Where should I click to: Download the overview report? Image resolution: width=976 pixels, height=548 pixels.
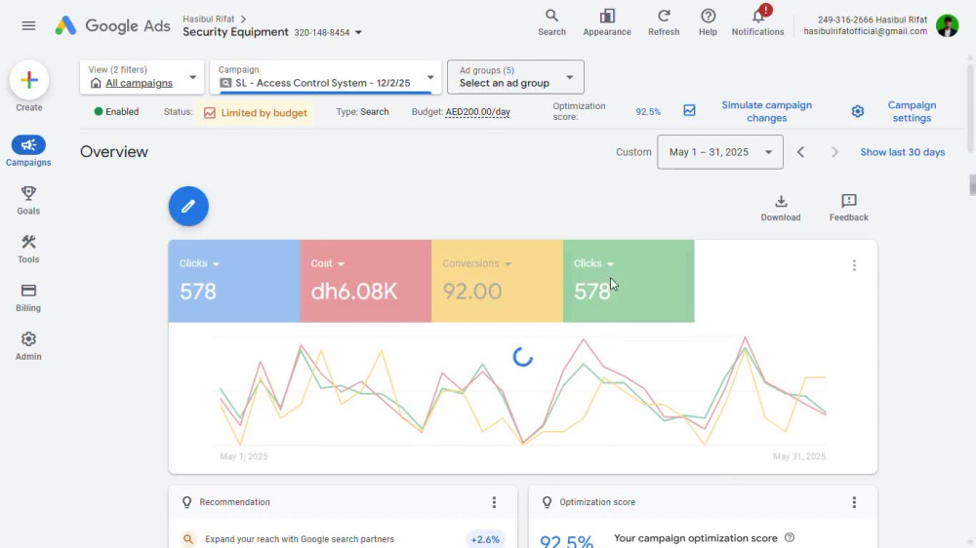click(x=781, y=208)
